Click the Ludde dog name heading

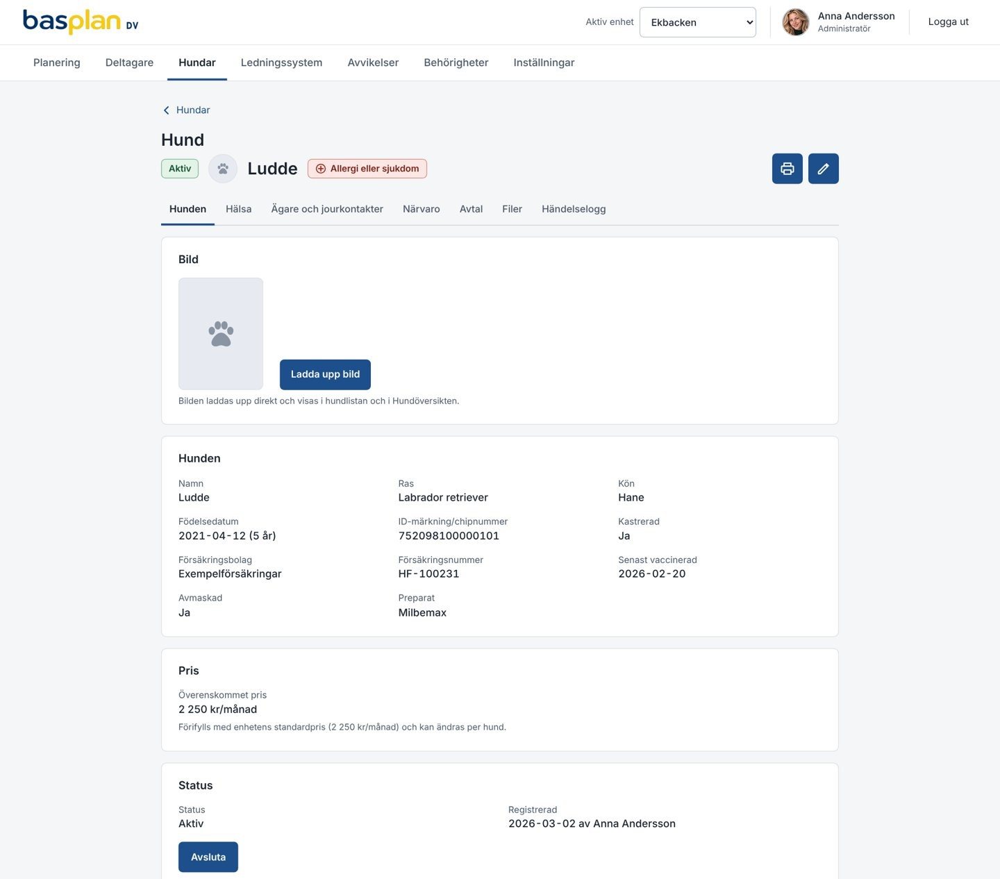pyautogui.click(x=272, y=169)
